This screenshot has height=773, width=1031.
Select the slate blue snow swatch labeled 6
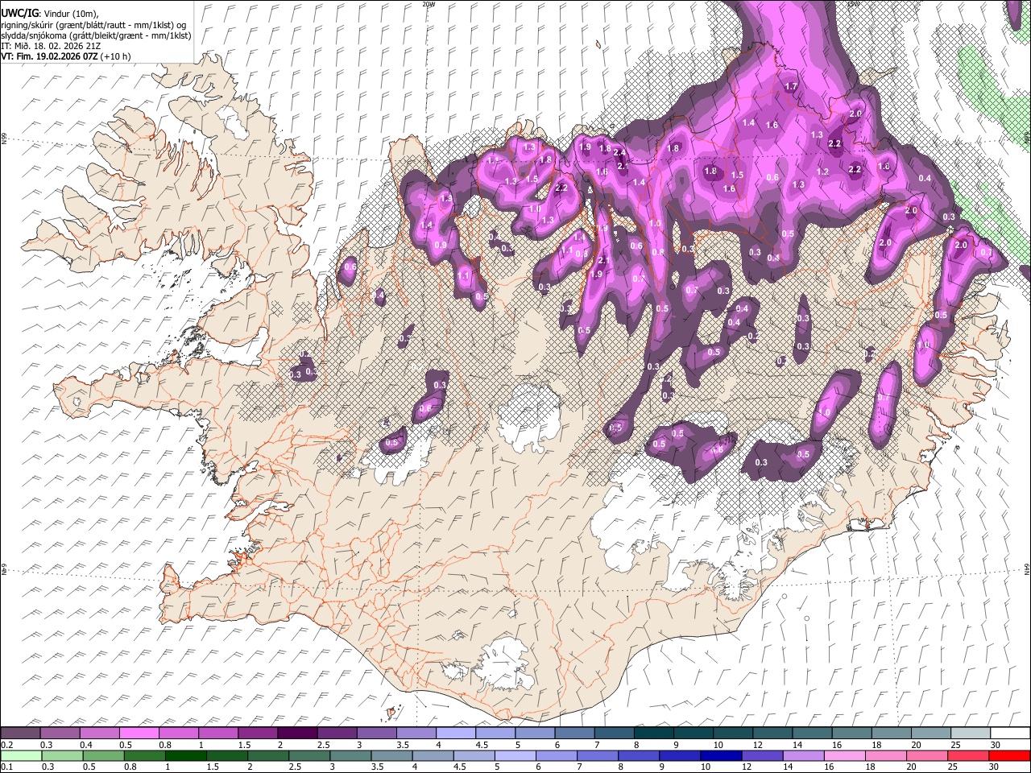pyautogui.click(x=574, y=734)
